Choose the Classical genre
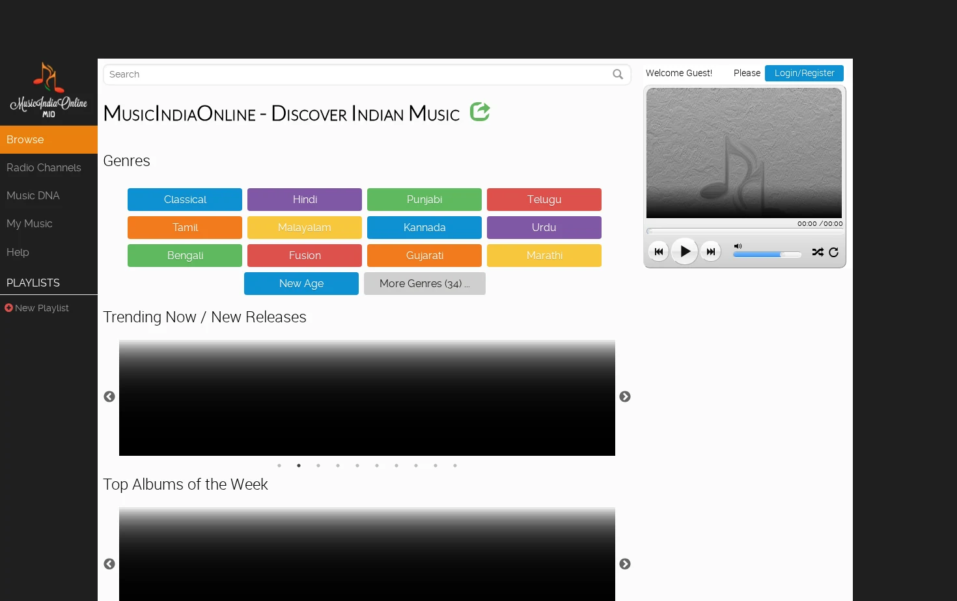 click(x=185, y=199)
